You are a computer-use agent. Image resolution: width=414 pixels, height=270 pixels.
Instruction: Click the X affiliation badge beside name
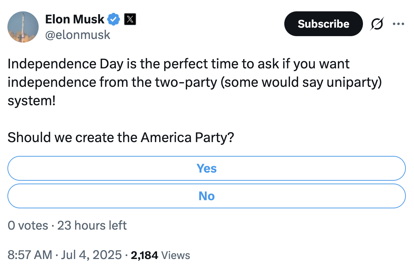click(x=130, y=19)
